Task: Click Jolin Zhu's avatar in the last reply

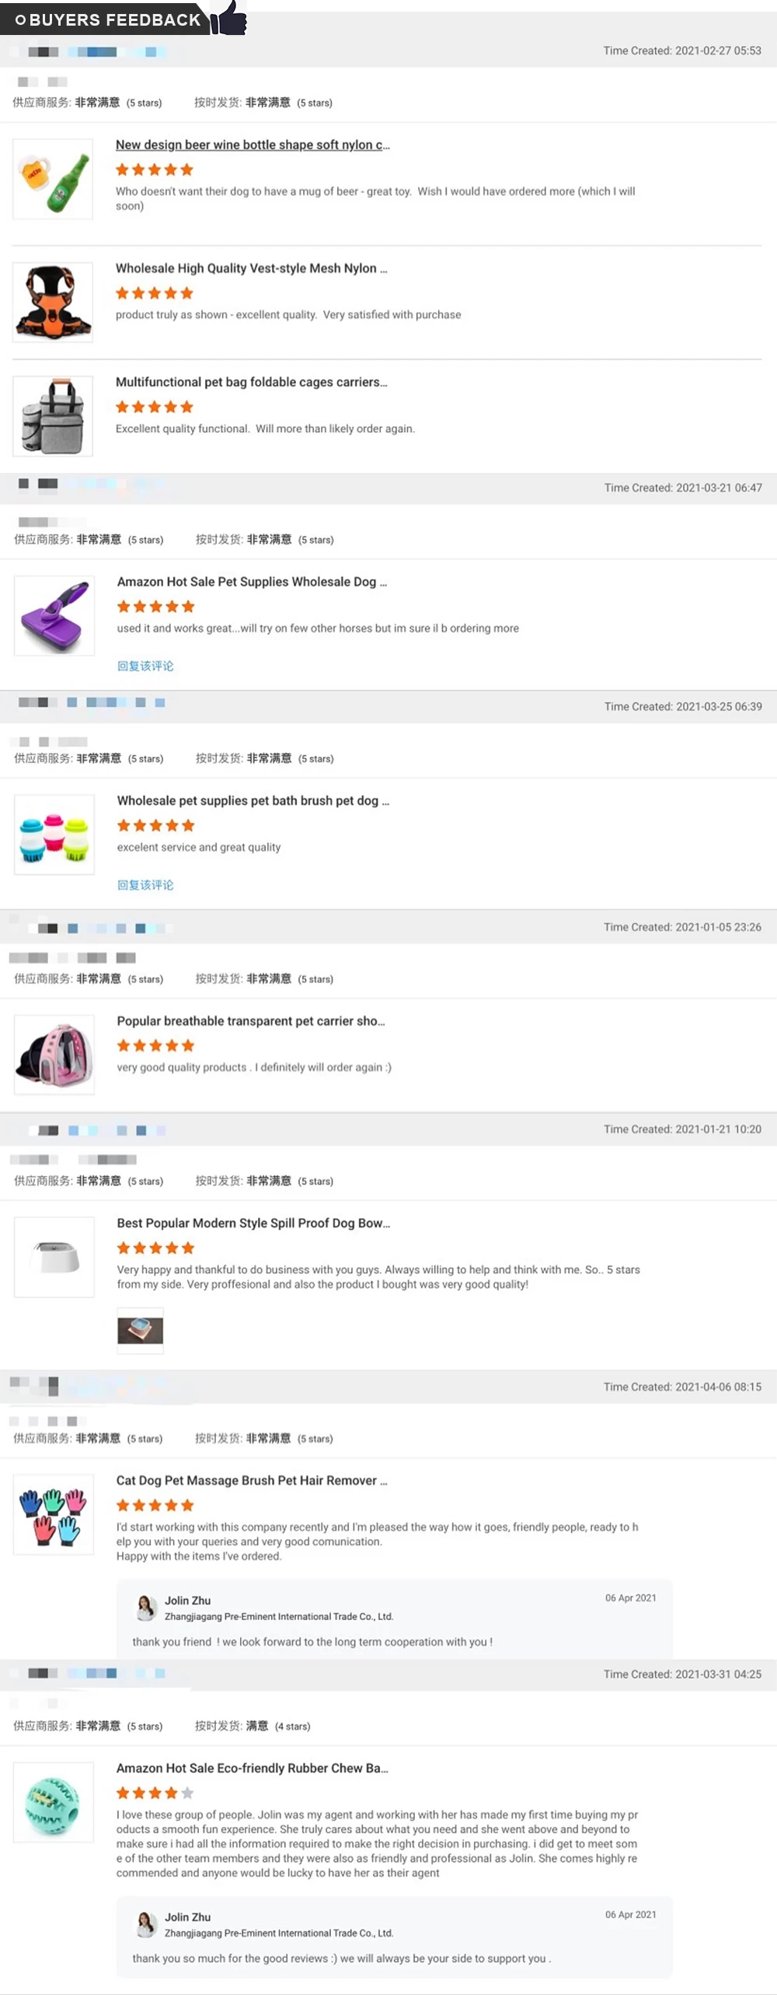Action: [x=145, y=1924]
